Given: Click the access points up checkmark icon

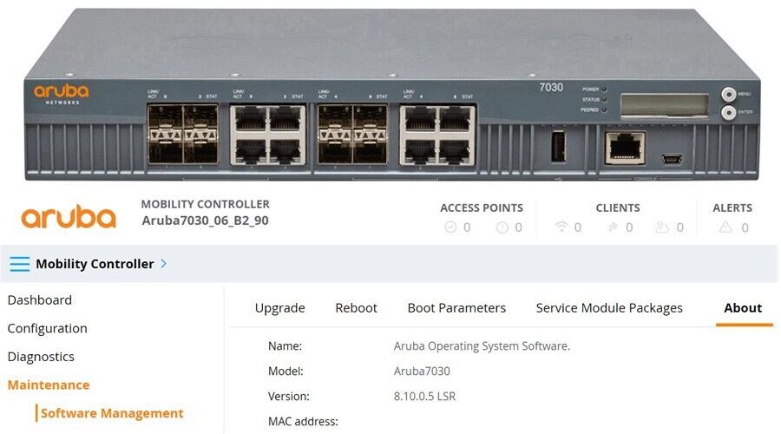Looking at the screenshot, I should point(450,227).
